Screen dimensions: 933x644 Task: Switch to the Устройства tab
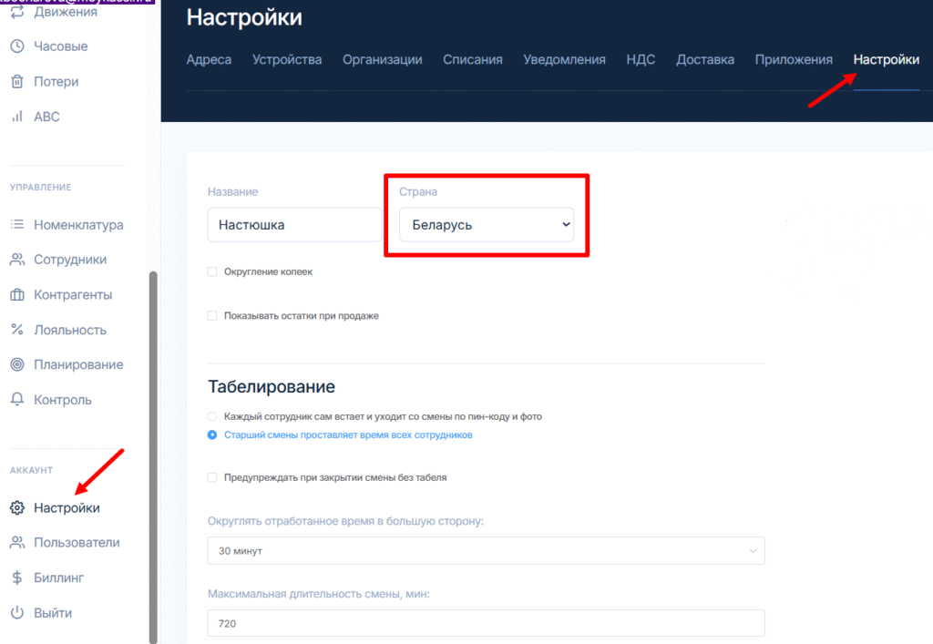coord(287,59)
